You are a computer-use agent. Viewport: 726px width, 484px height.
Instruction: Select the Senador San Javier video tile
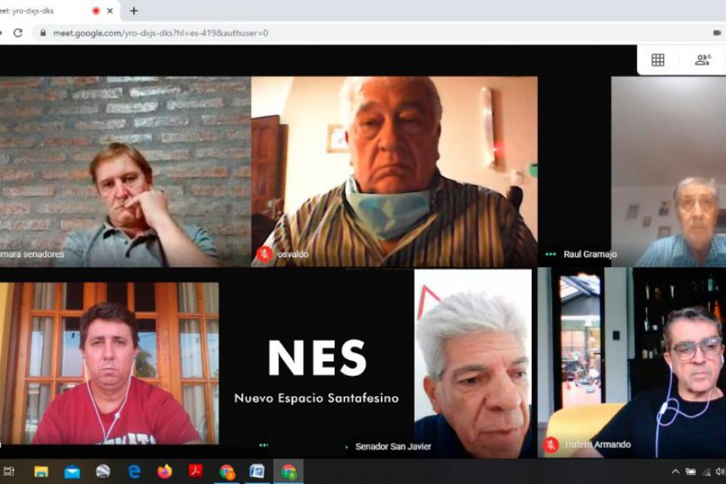click(473, 363)
